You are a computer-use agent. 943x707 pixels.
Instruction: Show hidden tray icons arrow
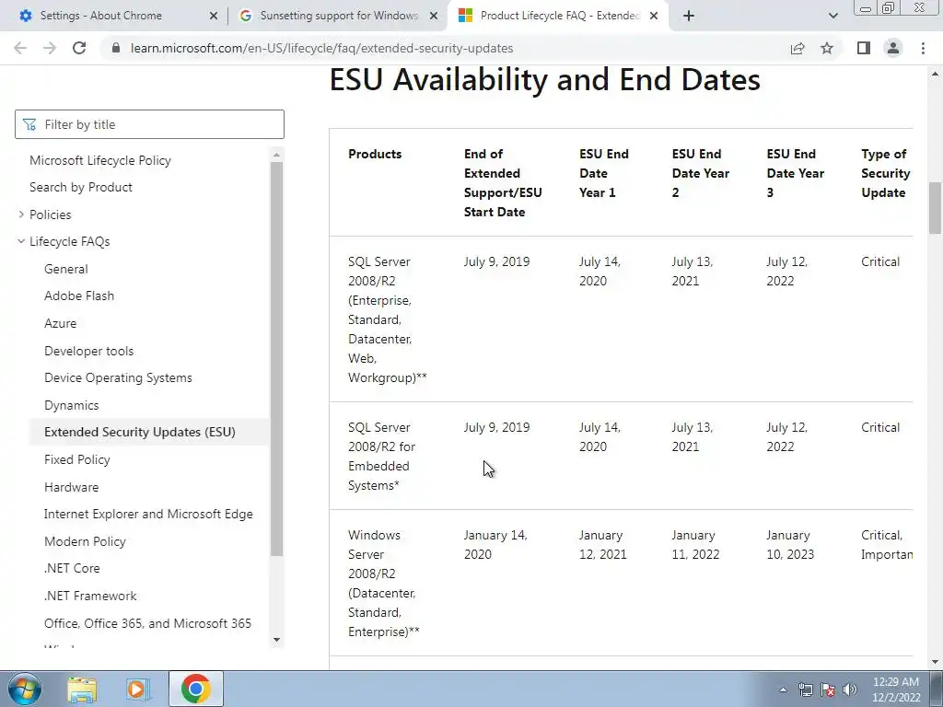click(783, 690)
